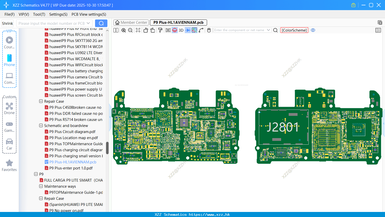
Task: Open P9 Plus Circuit diagram.pdf
Action: pyautogui.click(x=72, y=132)
